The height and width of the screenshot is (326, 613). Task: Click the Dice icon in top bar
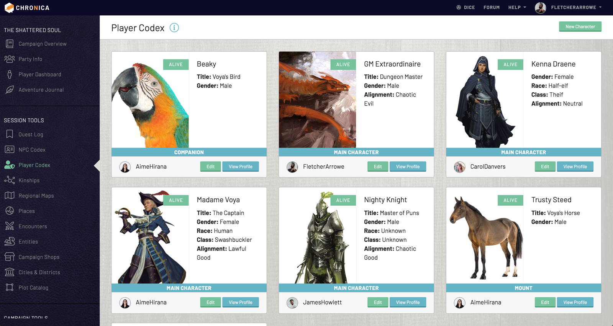point(459,7)
